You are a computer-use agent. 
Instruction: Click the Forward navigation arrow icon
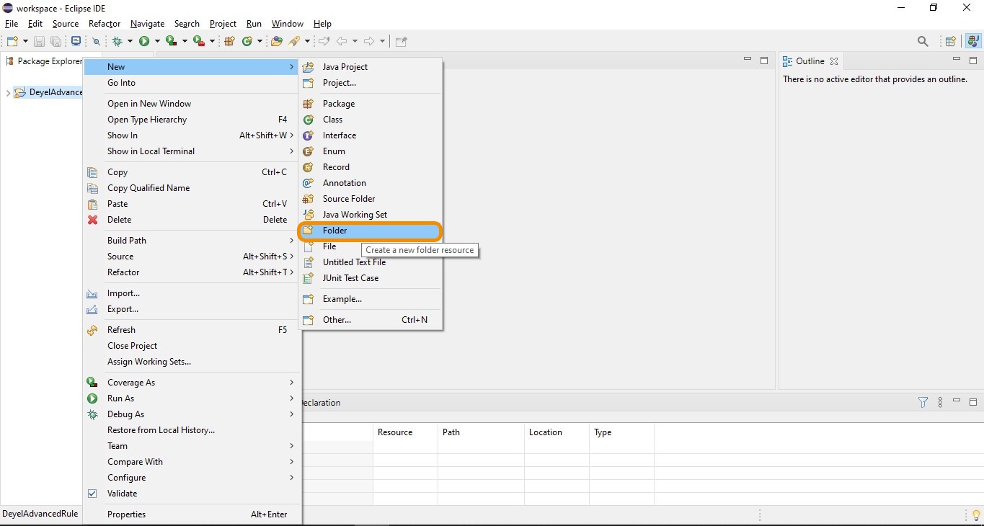pyautogui.click(x=369, y=41)
